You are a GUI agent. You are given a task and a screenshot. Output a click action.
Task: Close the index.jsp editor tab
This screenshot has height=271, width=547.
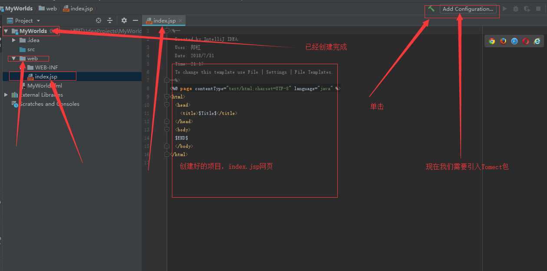point(181,20)
